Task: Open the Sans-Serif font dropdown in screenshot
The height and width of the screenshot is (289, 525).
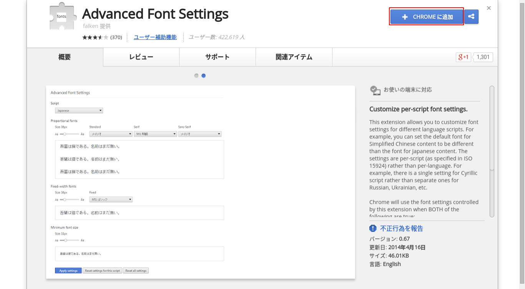Action: point(200,134)
